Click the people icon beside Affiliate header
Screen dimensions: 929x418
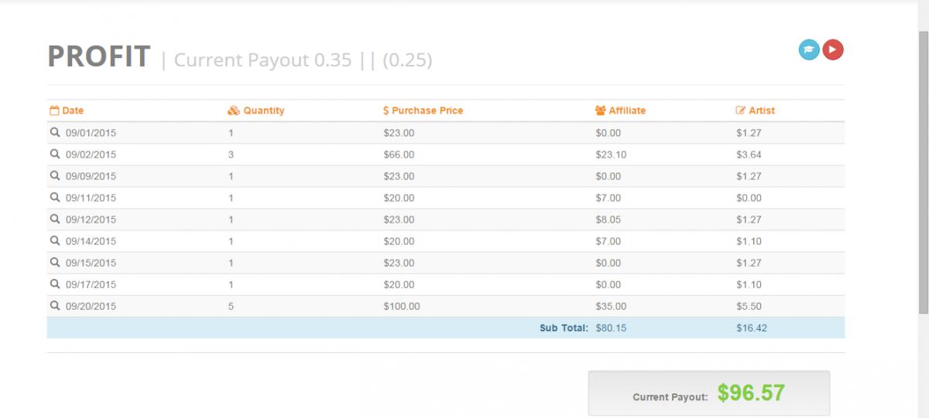point(601,110)
